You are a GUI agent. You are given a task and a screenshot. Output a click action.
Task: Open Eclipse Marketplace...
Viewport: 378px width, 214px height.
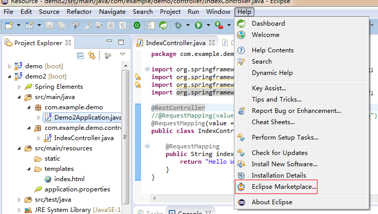point(284,187)
